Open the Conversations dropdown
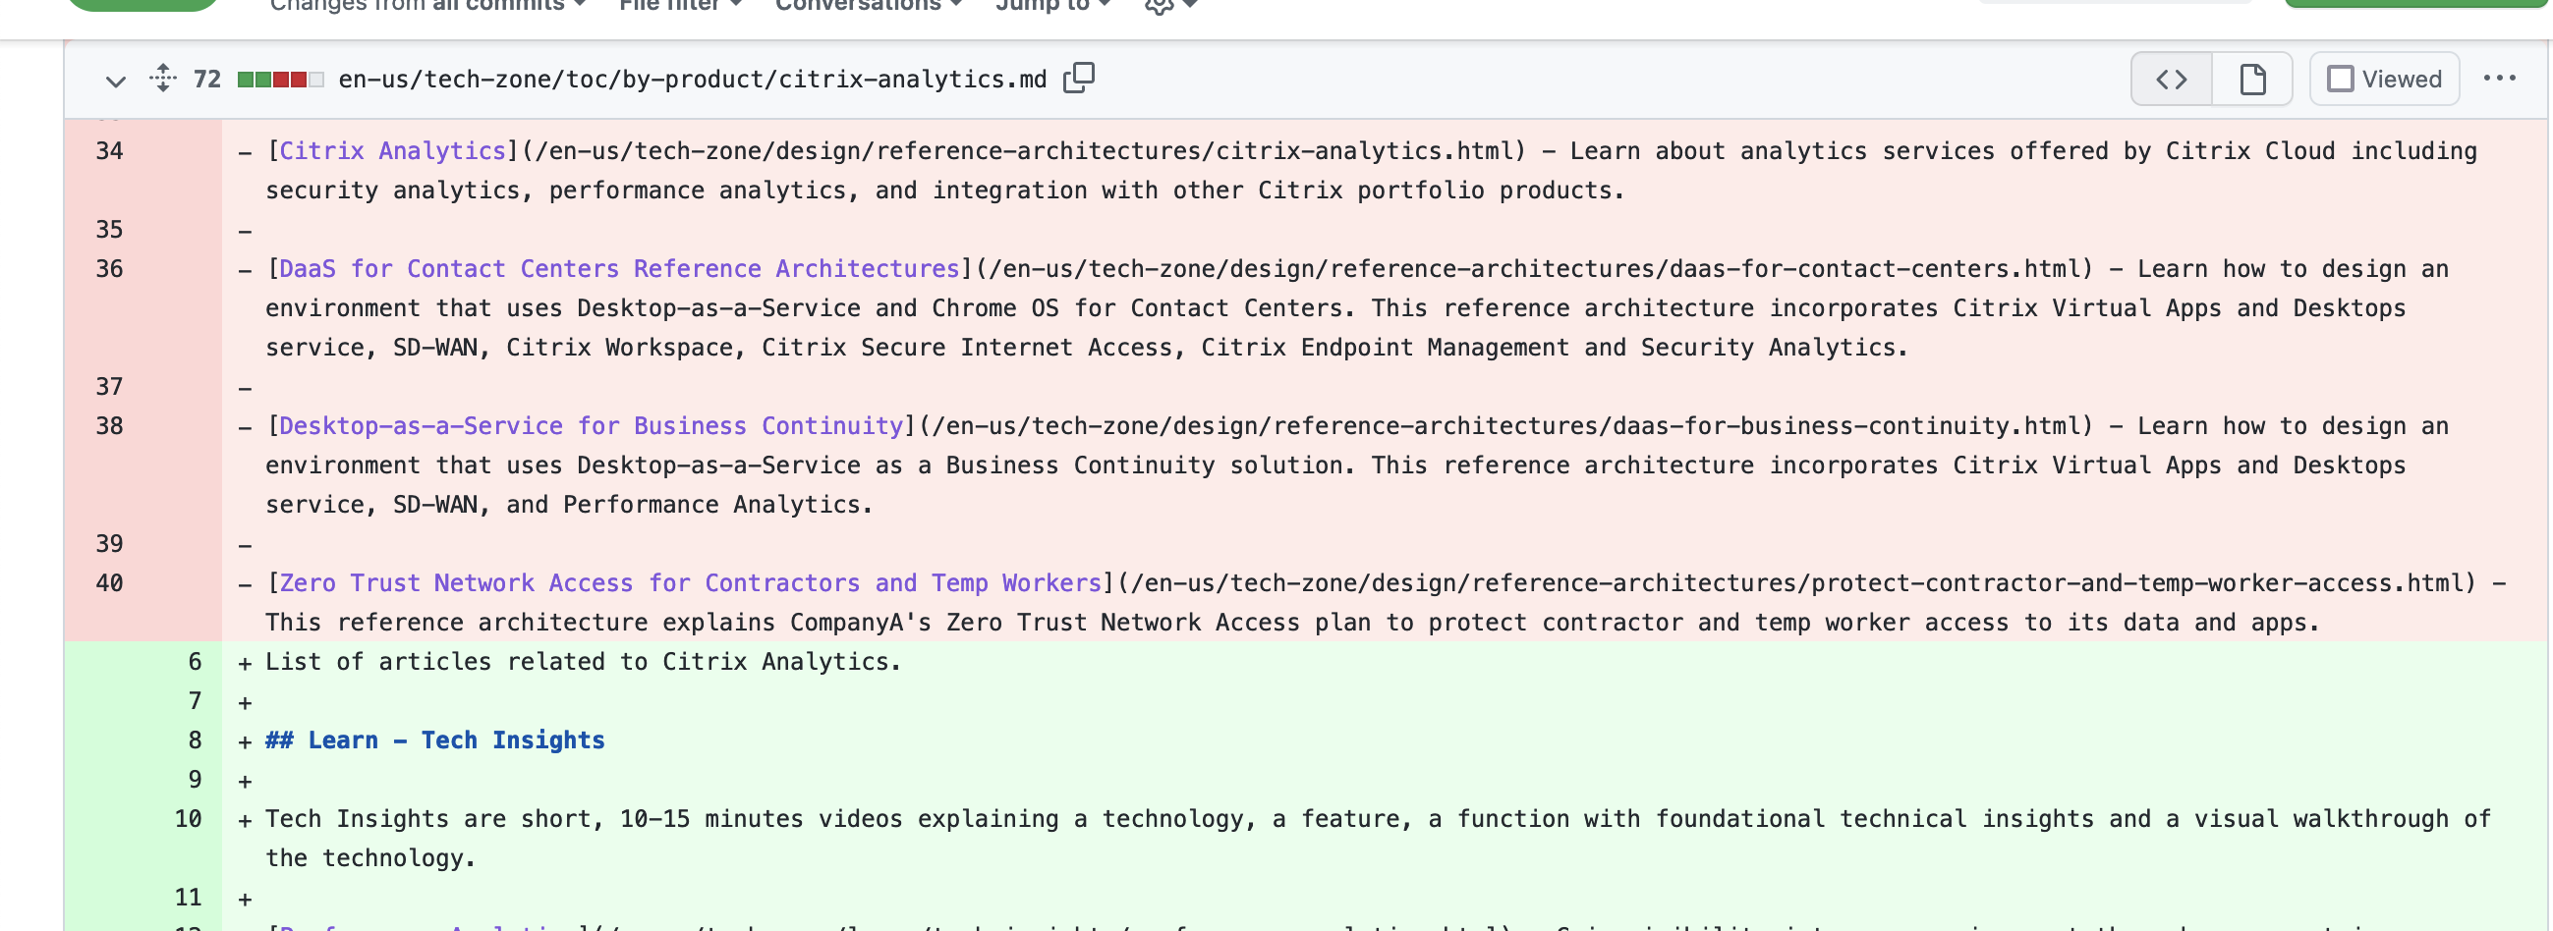 pyautogui.click(x=869, y=6)
